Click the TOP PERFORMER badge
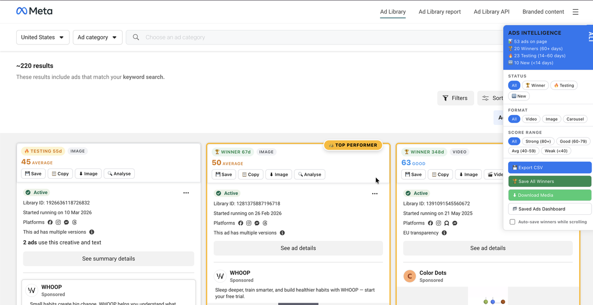Image resolution: width=593 pixels, height=305 pixels. coord(353,145)
